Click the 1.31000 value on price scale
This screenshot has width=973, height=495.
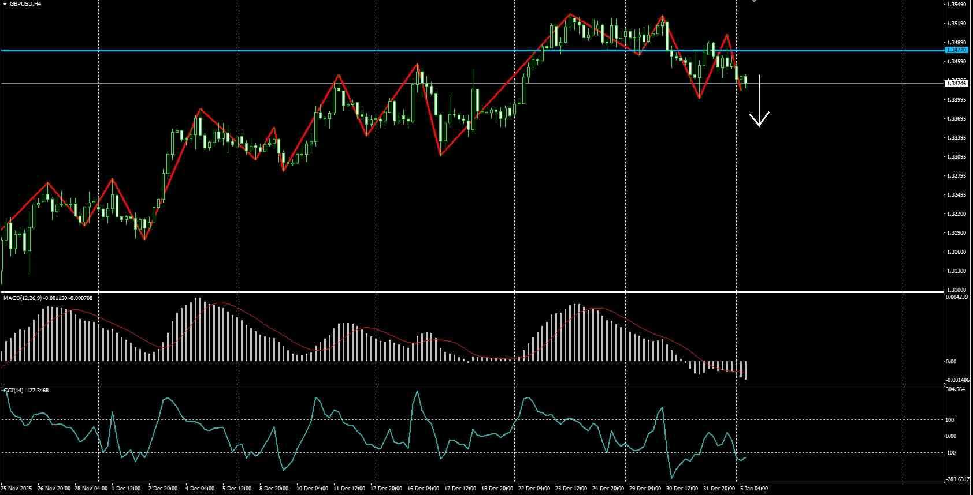coord(956,290)
